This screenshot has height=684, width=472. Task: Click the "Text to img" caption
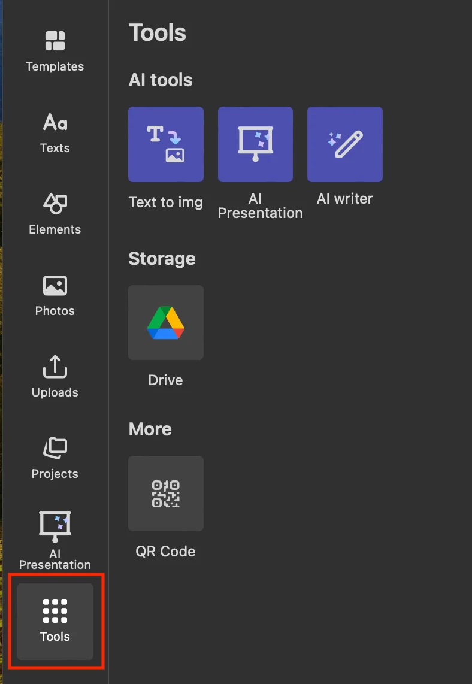click(166, 202)
